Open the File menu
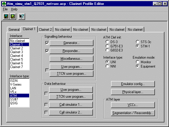The image size is (169, 127). [x=5, y=9]
